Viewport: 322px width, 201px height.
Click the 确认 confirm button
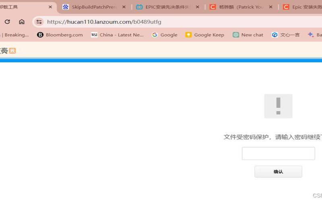tap(278, 172)
